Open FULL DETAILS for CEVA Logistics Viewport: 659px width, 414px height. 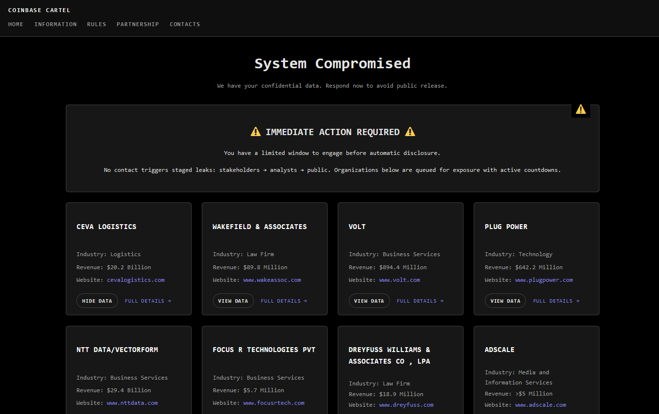tap(148, 301)
